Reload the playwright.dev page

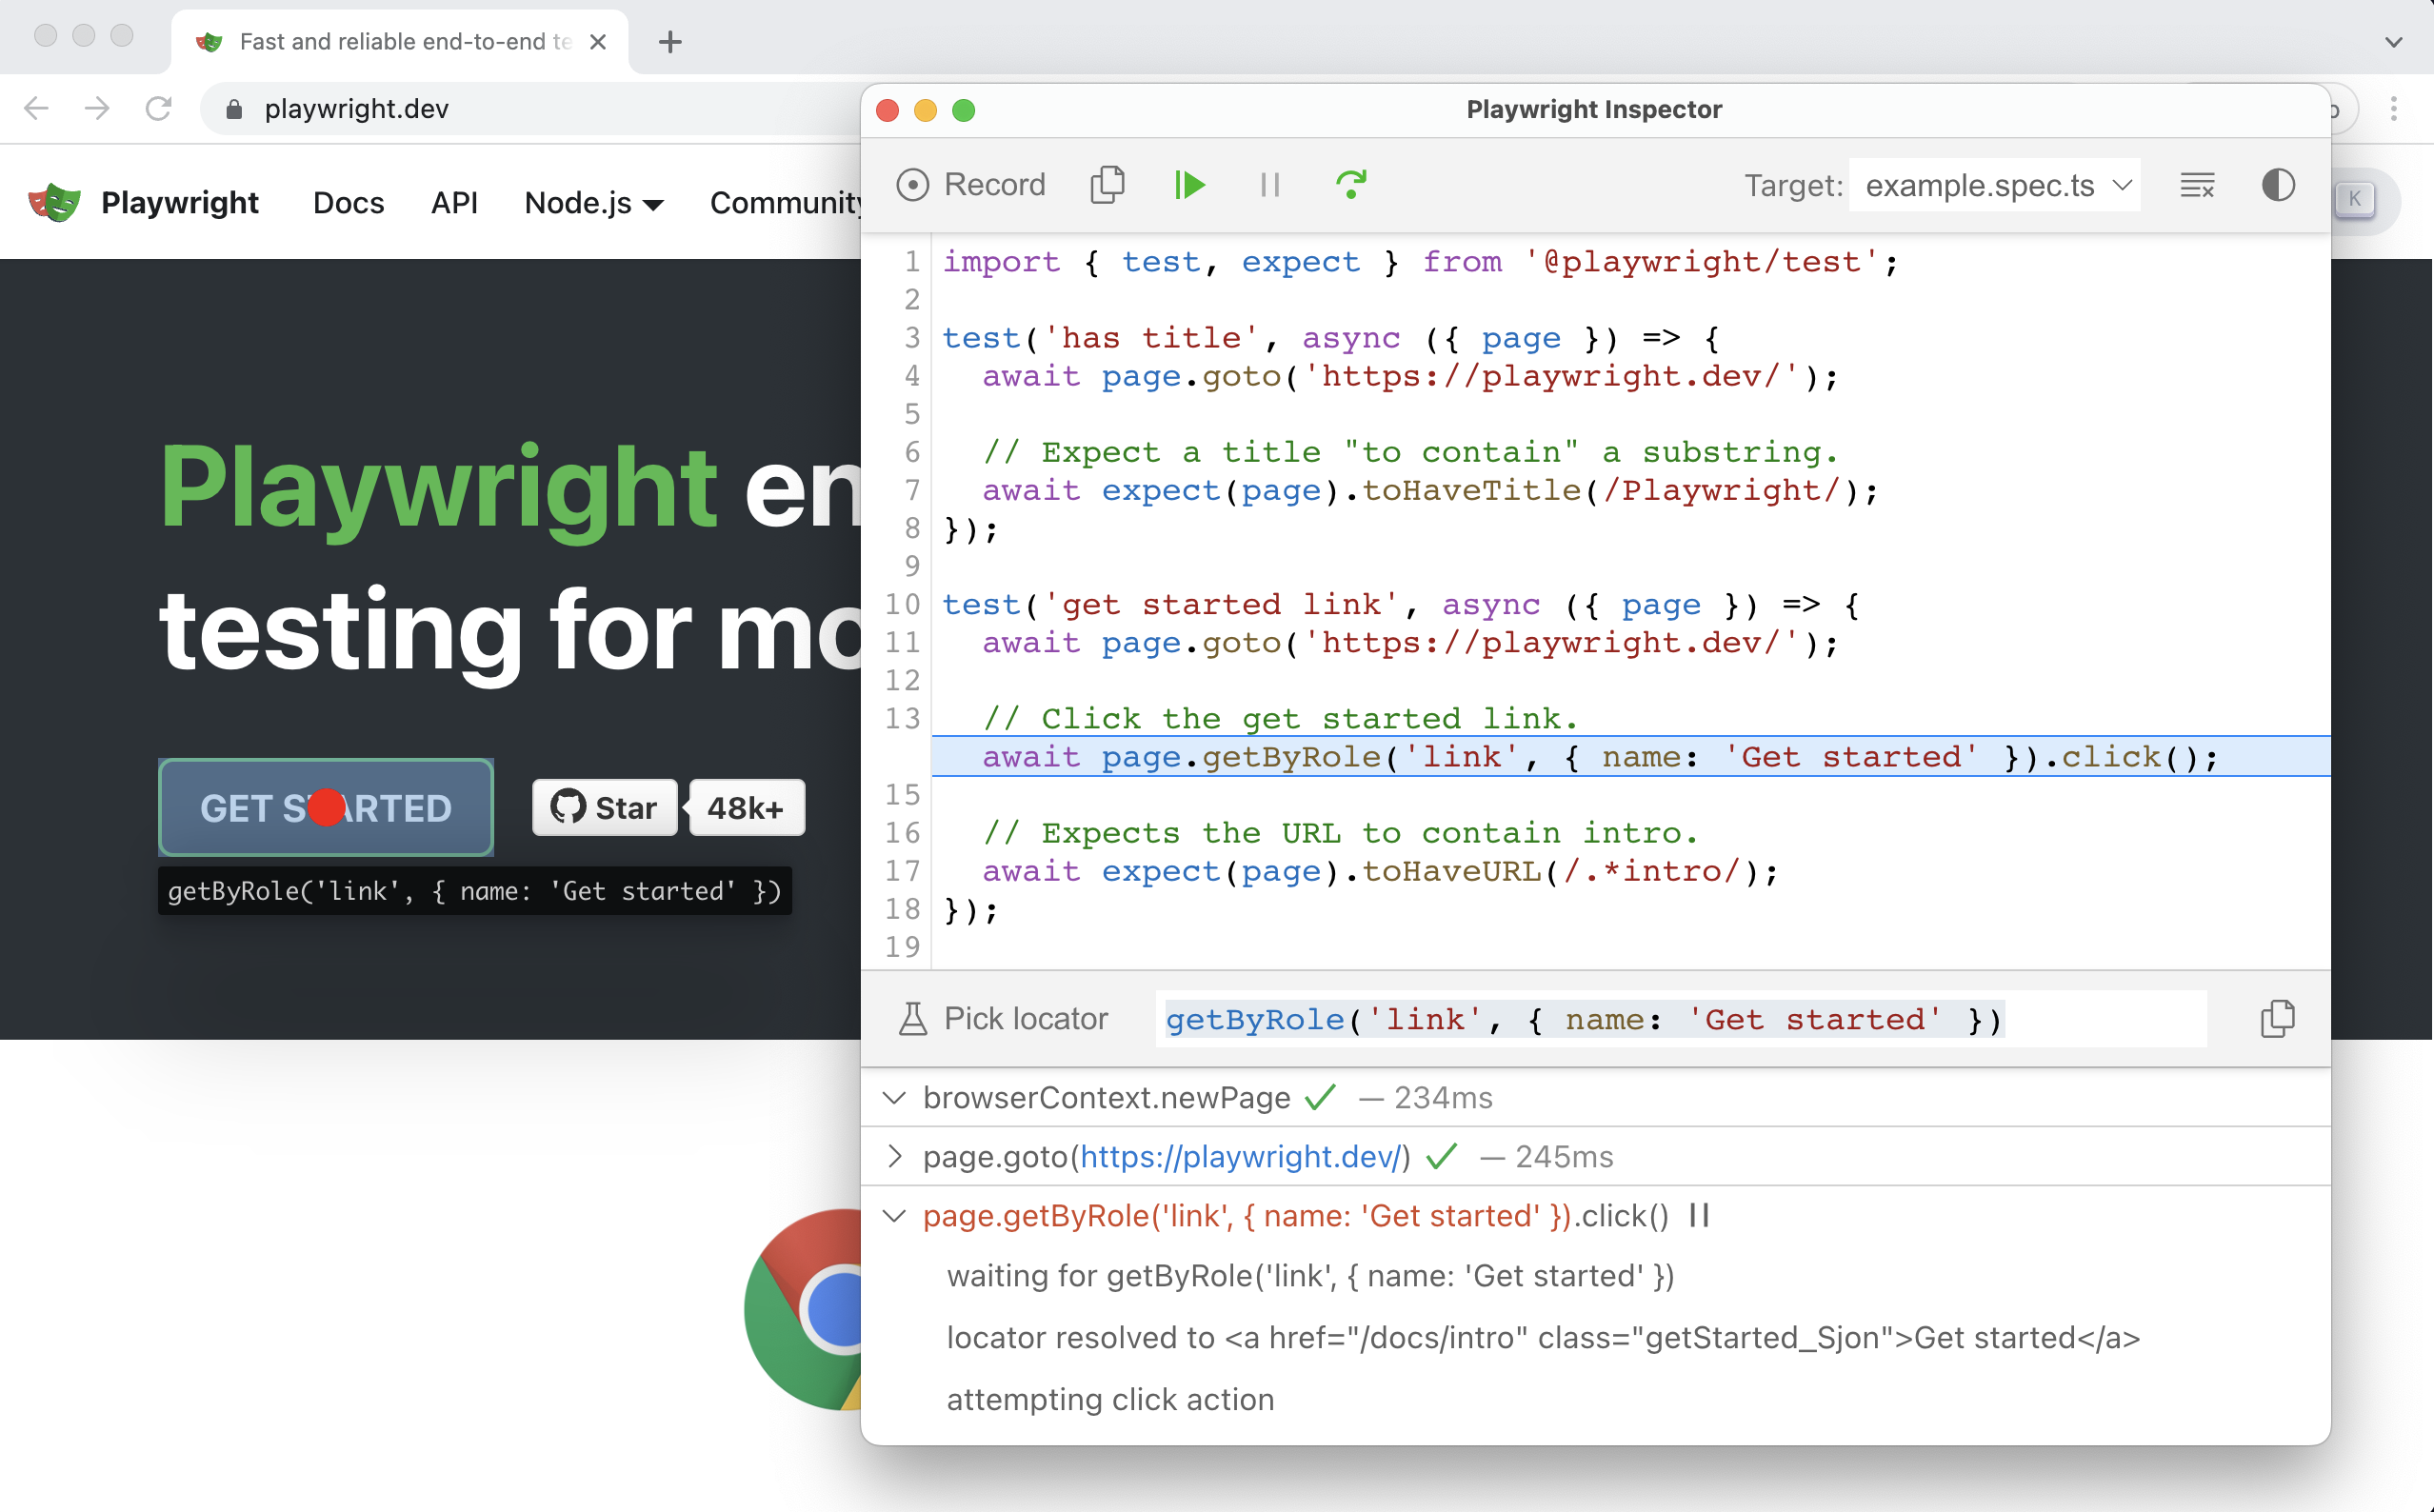[x=159, y=108]
